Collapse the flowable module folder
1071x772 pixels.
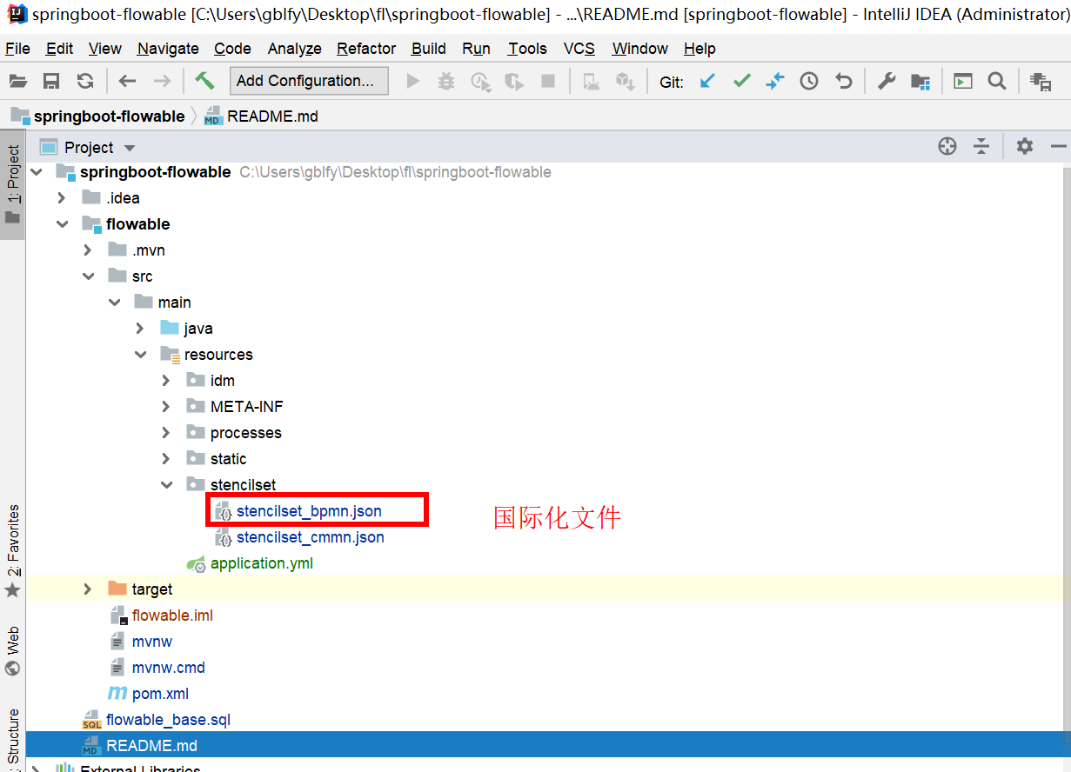63,224
